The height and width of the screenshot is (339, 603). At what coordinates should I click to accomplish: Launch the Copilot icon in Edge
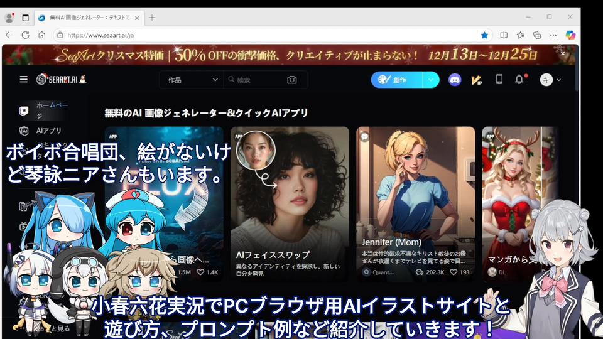tap(570, 35)
